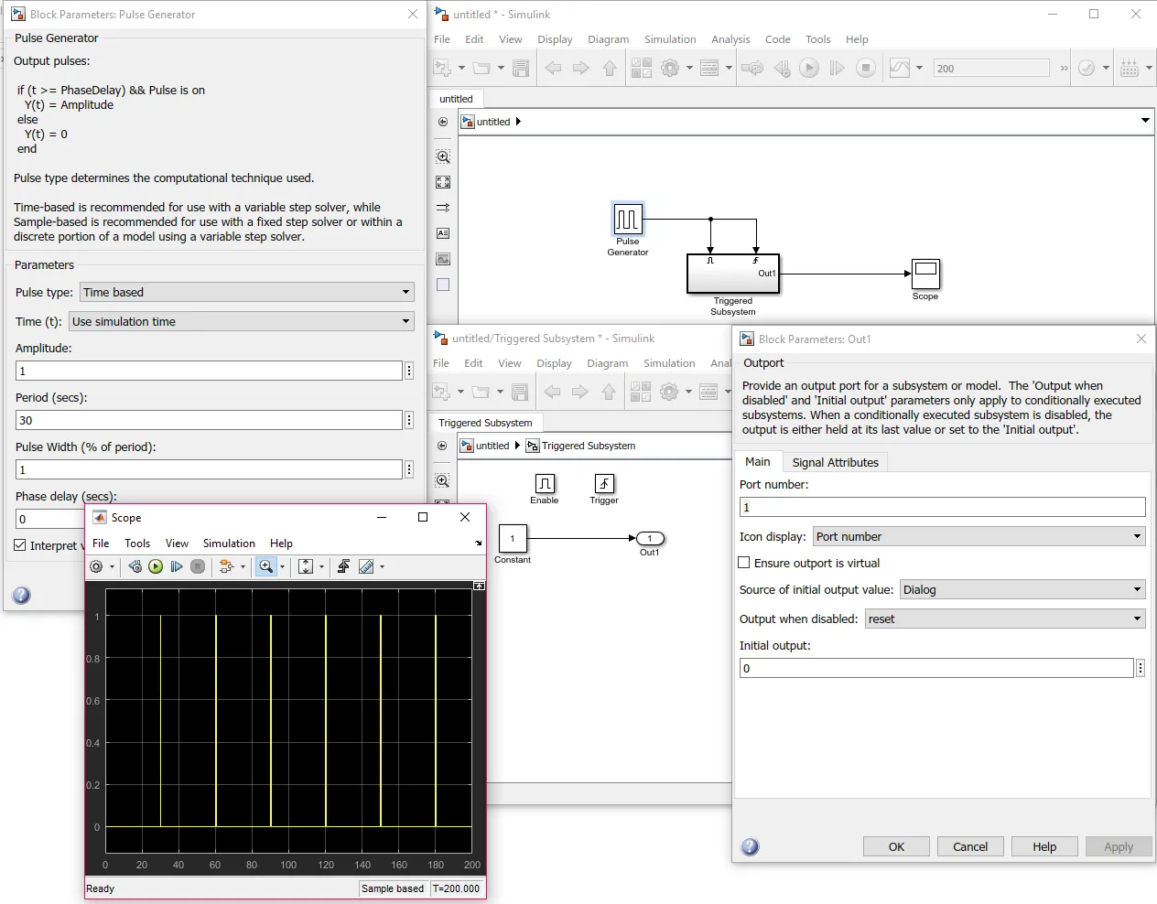Open the Source of initial output value dropdown
Viewport: 1157px width, 904px height.
pos(1022,589)
